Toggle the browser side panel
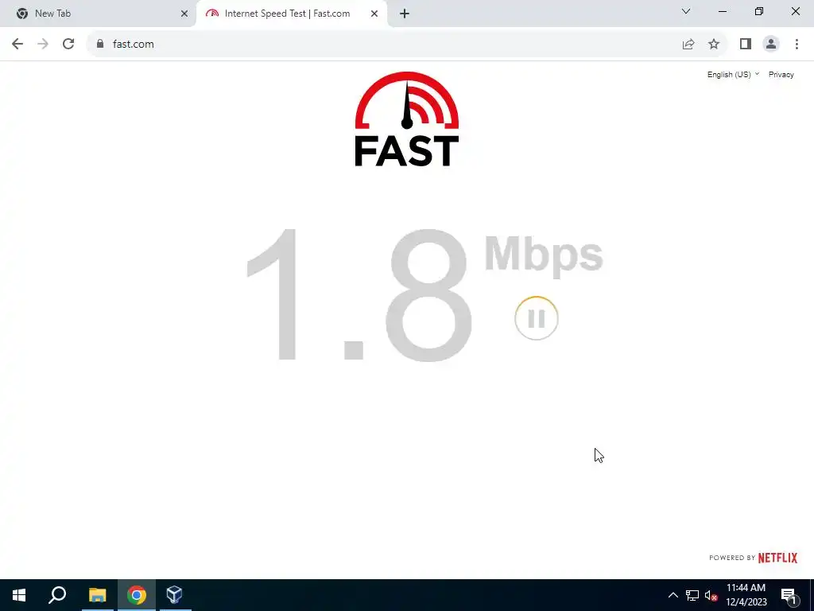Screen dimensions: 814x611 pyautogui.click(x=746, y=45)
